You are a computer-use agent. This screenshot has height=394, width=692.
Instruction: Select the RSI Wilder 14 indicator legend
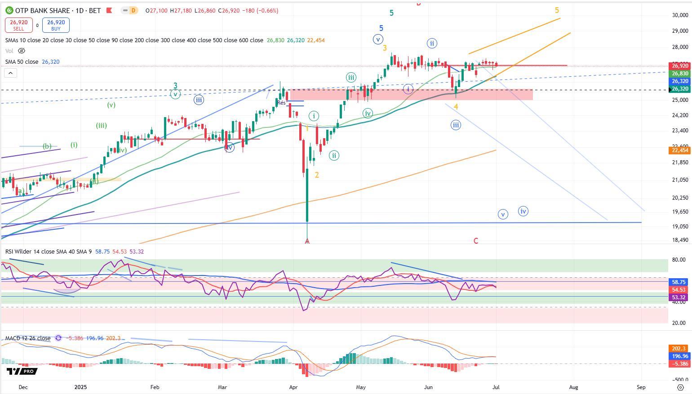tap(49, 251)
